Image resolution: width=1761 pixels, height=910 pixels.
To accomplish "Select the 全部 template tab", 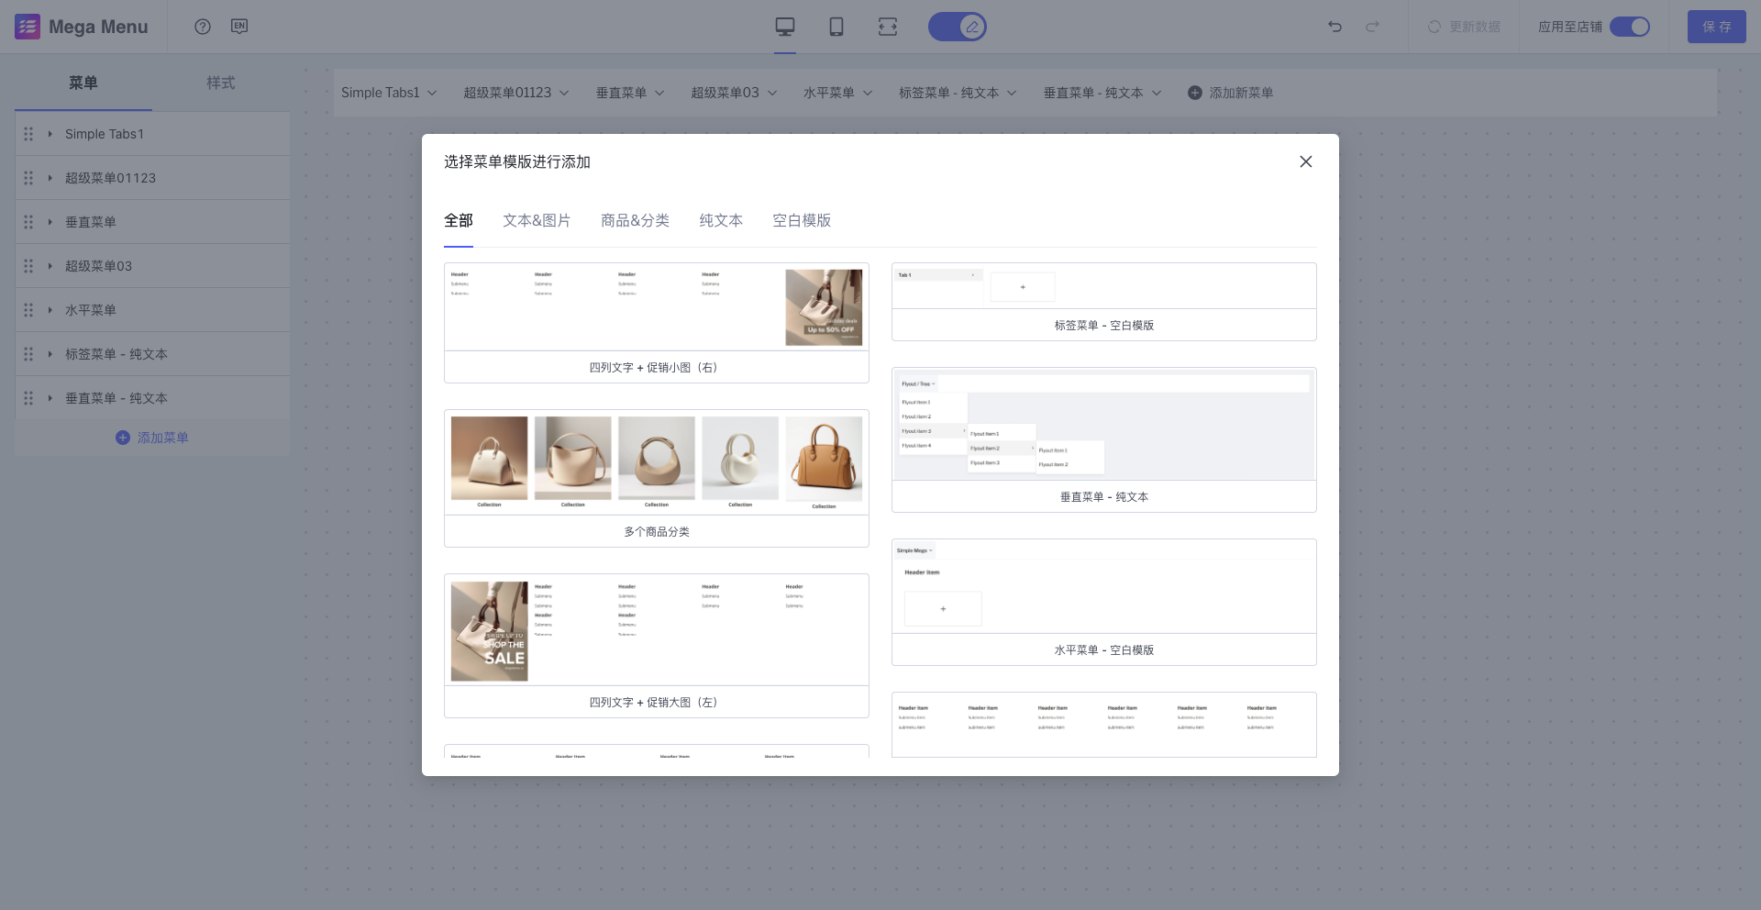I will (x=459, y=220).
